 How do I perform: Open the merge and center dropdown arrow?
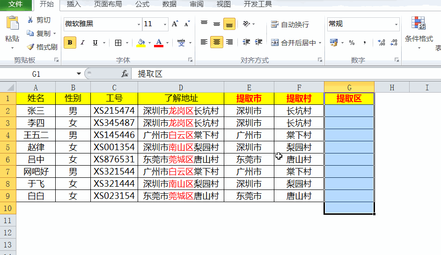(x=320, y=43)
